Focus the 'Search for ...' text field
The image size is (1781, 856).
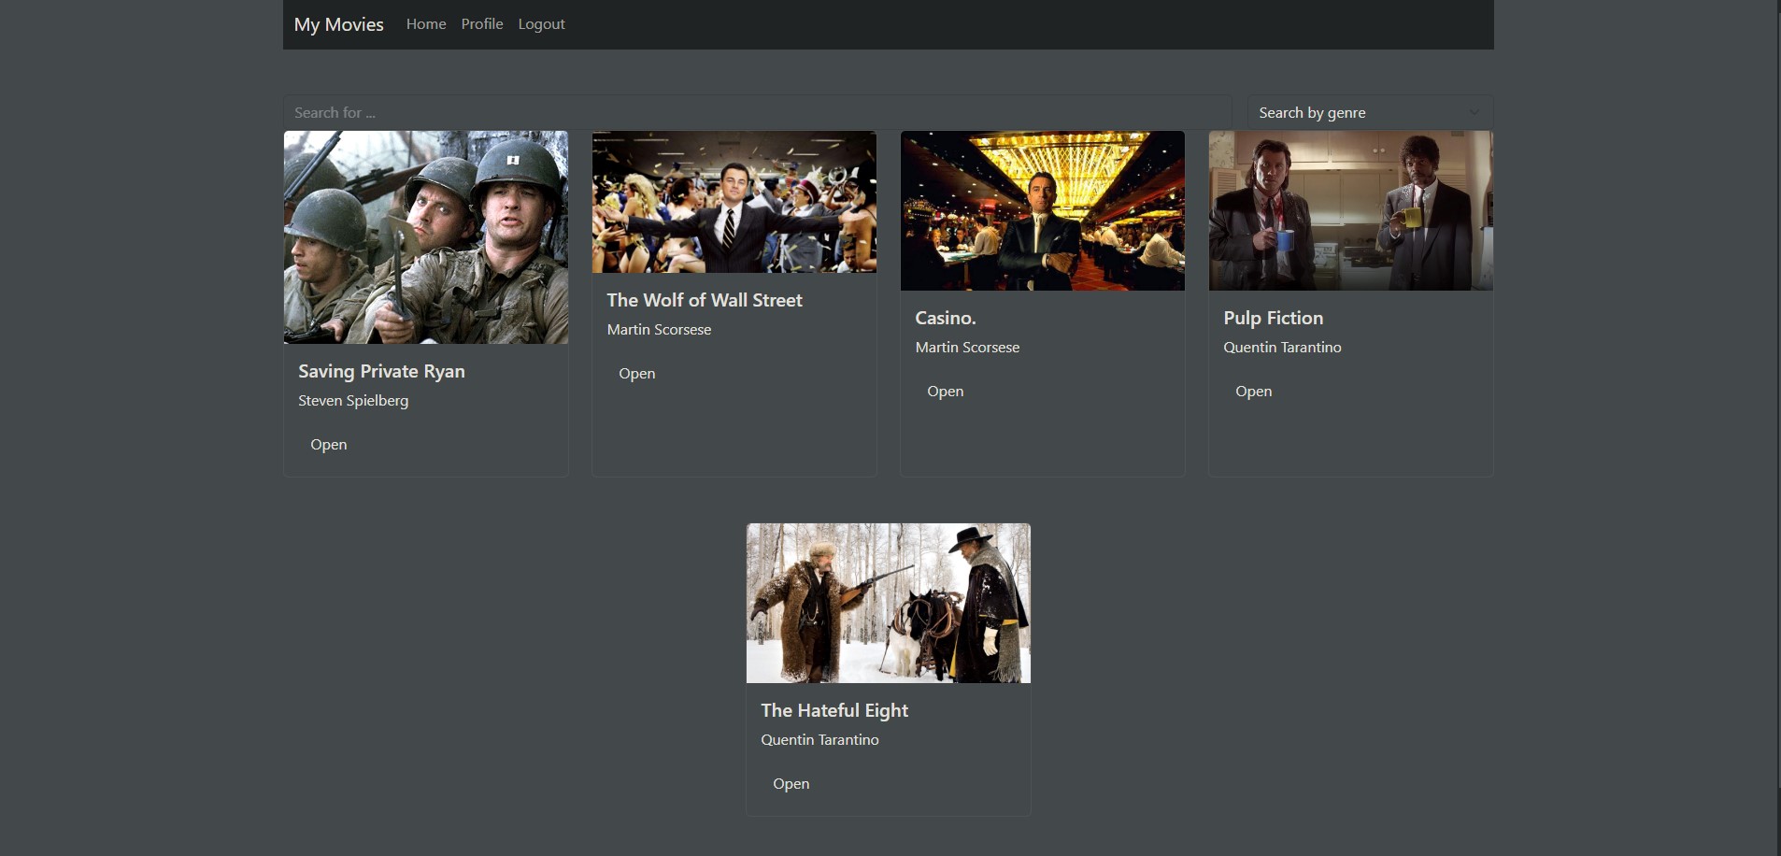757,112
